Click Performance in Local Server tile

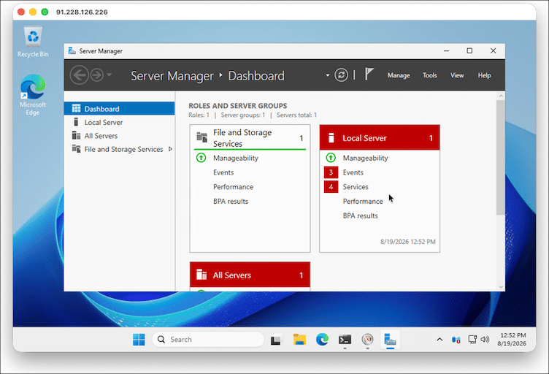pos(363,202)
